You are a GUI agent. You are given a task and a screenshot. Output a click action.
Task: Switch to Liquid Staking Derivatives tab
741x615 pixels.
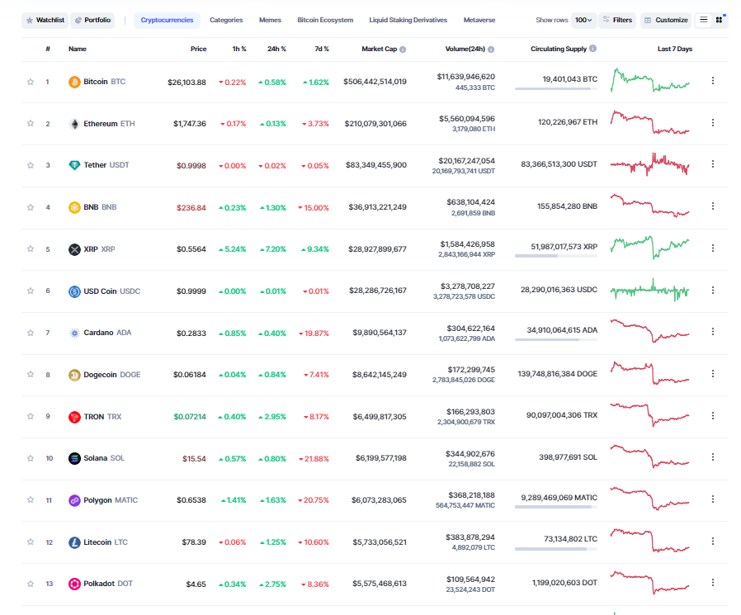408,20
